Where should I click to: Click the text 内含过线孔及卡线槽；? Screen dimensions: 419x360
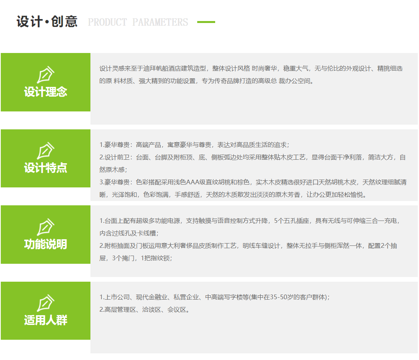129,233
